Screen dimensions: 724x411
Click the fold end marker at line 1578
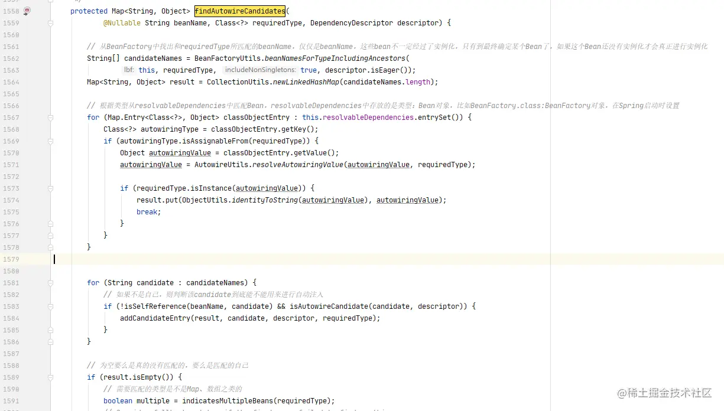coord(51,247)
